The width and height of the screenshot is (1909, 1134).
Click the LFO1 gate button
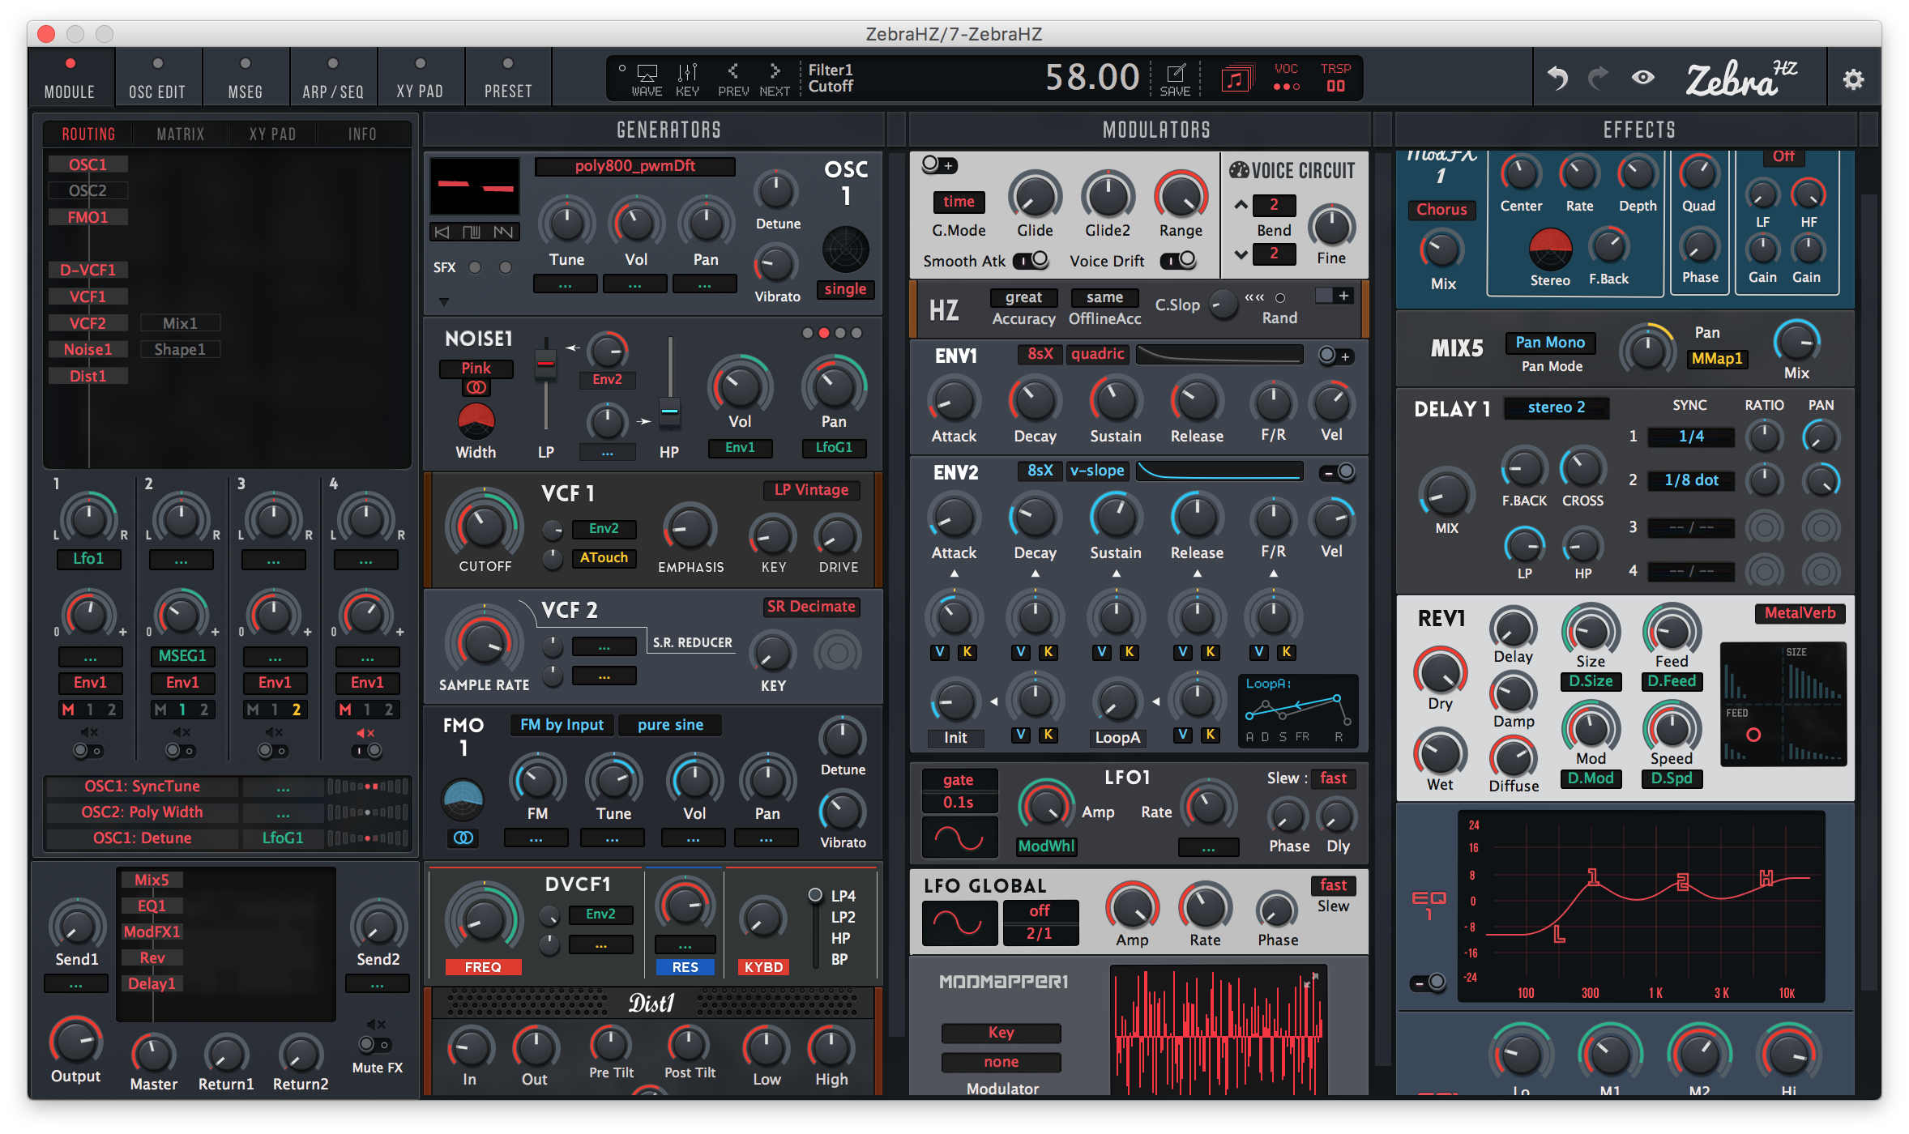click(959, 780)
